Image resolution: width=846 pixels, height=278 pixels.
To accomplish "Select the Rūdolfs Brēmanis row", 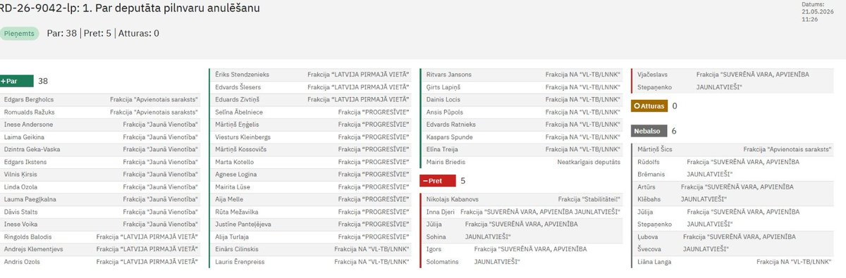I will click(x=733, y=168).
